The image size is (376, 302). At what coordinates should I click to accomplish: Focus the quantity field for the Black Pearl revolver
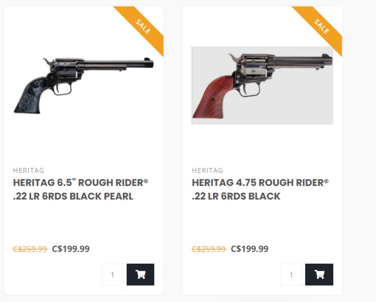[112, 275]
